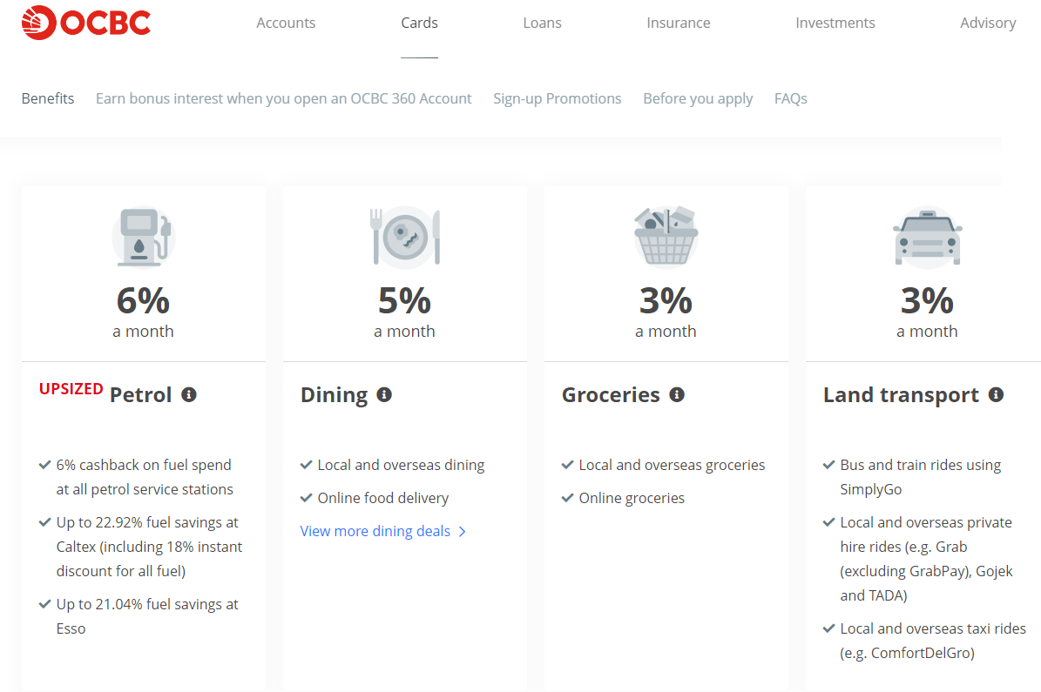Switch to the Insurance tab
This screenshot has height=692, width=1041.
[679, 23]
